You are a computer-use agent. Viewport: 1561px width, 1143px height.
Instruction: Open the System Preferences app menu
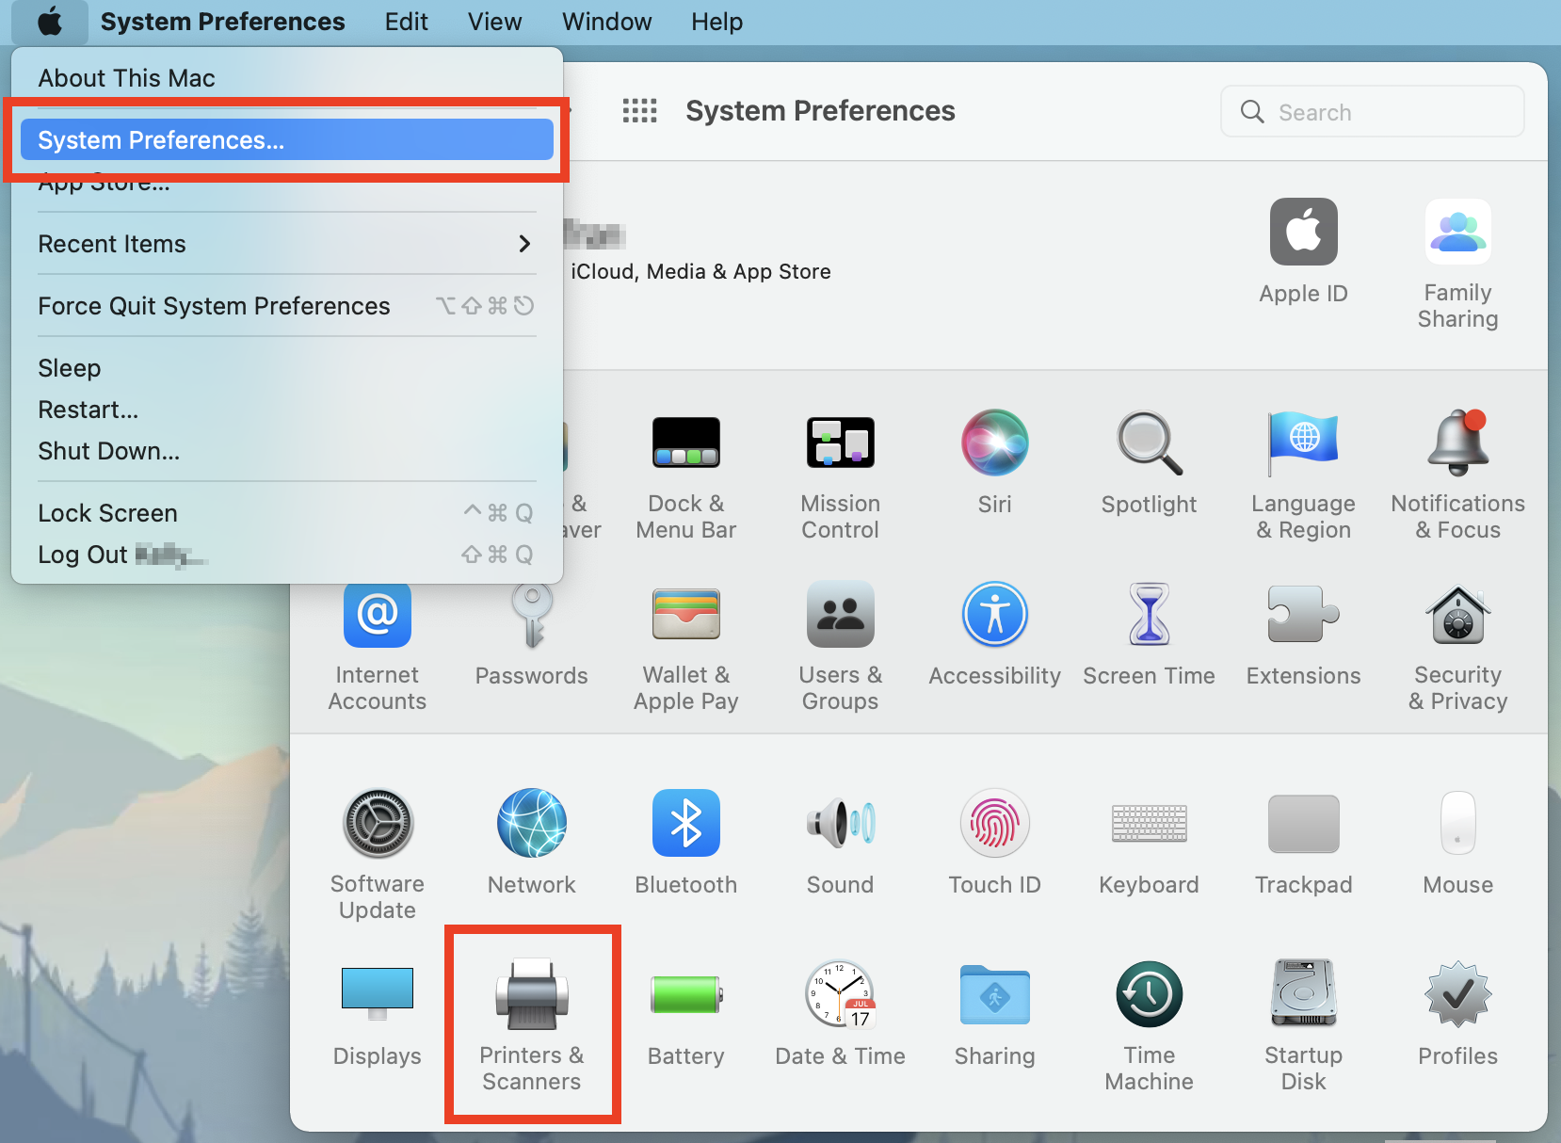point(222,21)
